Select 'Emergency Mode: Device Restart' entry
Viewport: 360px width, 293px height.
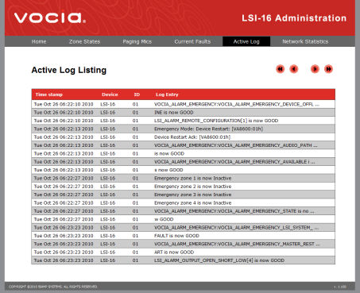point(183,129)
